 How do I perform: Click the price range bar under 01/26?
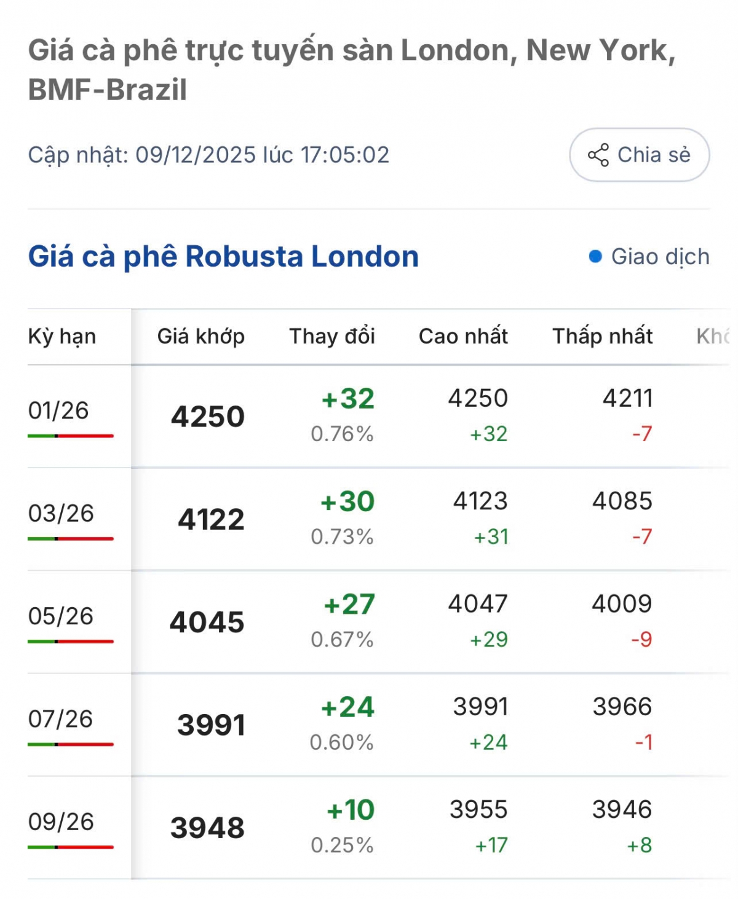[x=70, y=436]
